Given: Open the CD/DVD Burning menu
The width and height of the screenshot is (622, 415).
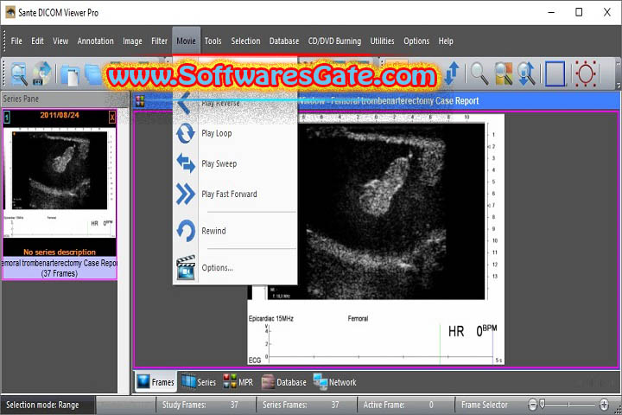Looking at the screenshot, I should click(334, 41).
